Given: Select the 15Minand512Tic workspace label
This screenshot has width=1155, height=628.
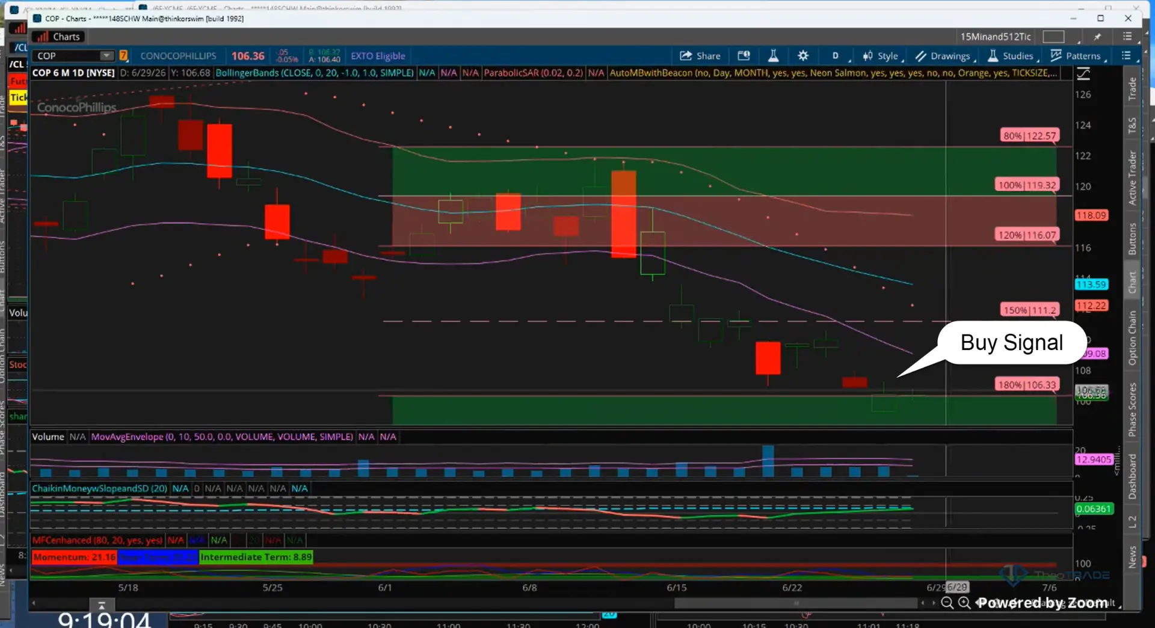Looking at the screenshot, I should [x=995, y=37].
